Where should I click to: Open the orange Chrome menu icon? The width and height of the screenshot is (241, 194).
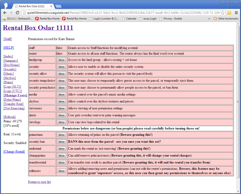[x=237, y=13]
